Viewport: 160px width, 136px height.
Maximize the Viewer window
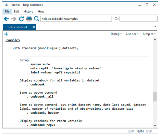tap(147, 5)
